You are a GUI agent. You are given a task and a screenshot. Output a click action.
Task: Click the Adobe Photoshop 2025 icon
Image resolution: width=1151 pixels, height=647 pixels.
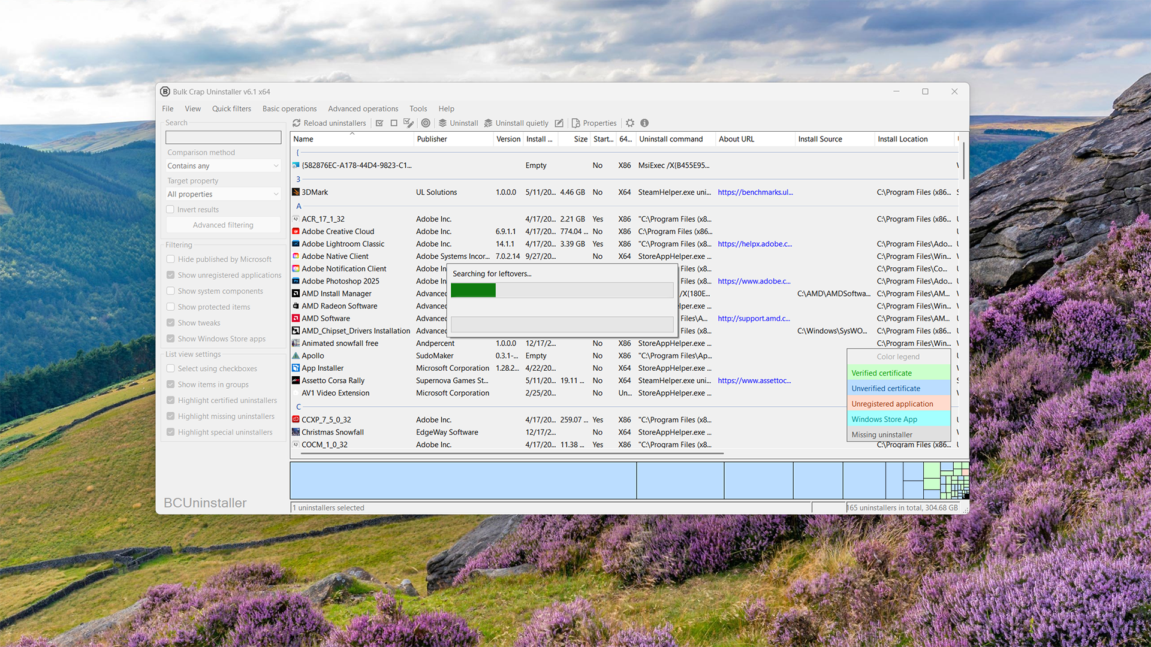[x=296, y=281]
